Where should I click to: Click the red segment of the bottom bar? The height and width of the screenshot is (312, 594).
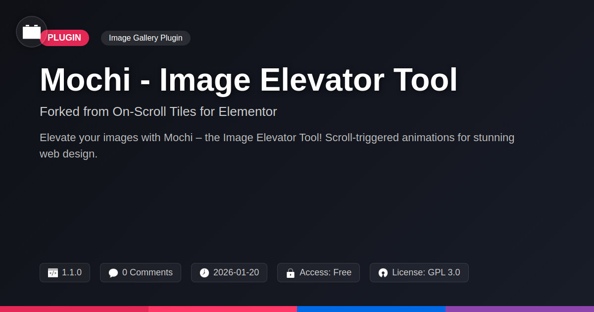(x=74, y=309)
